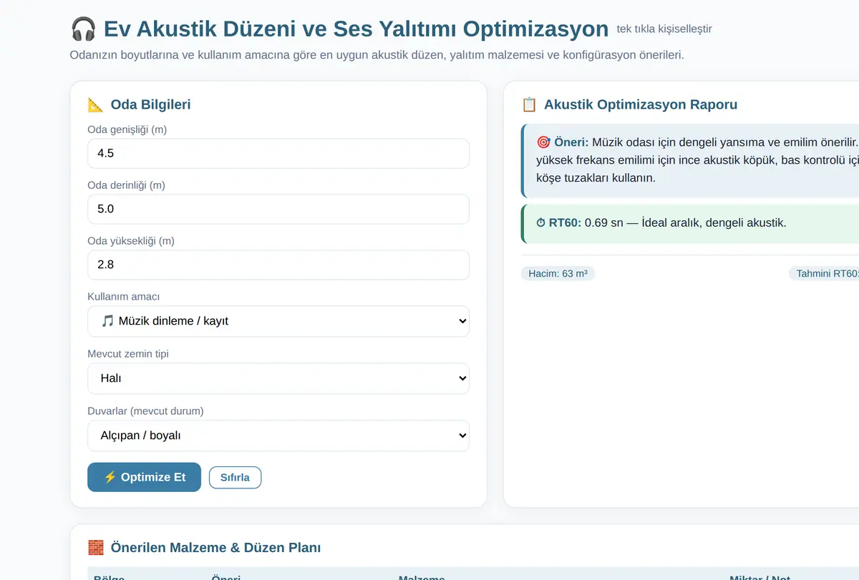The width and height of the screenshot is (859, 580).
Task: Click the headphones icon in the title
Action: [83, 29]
